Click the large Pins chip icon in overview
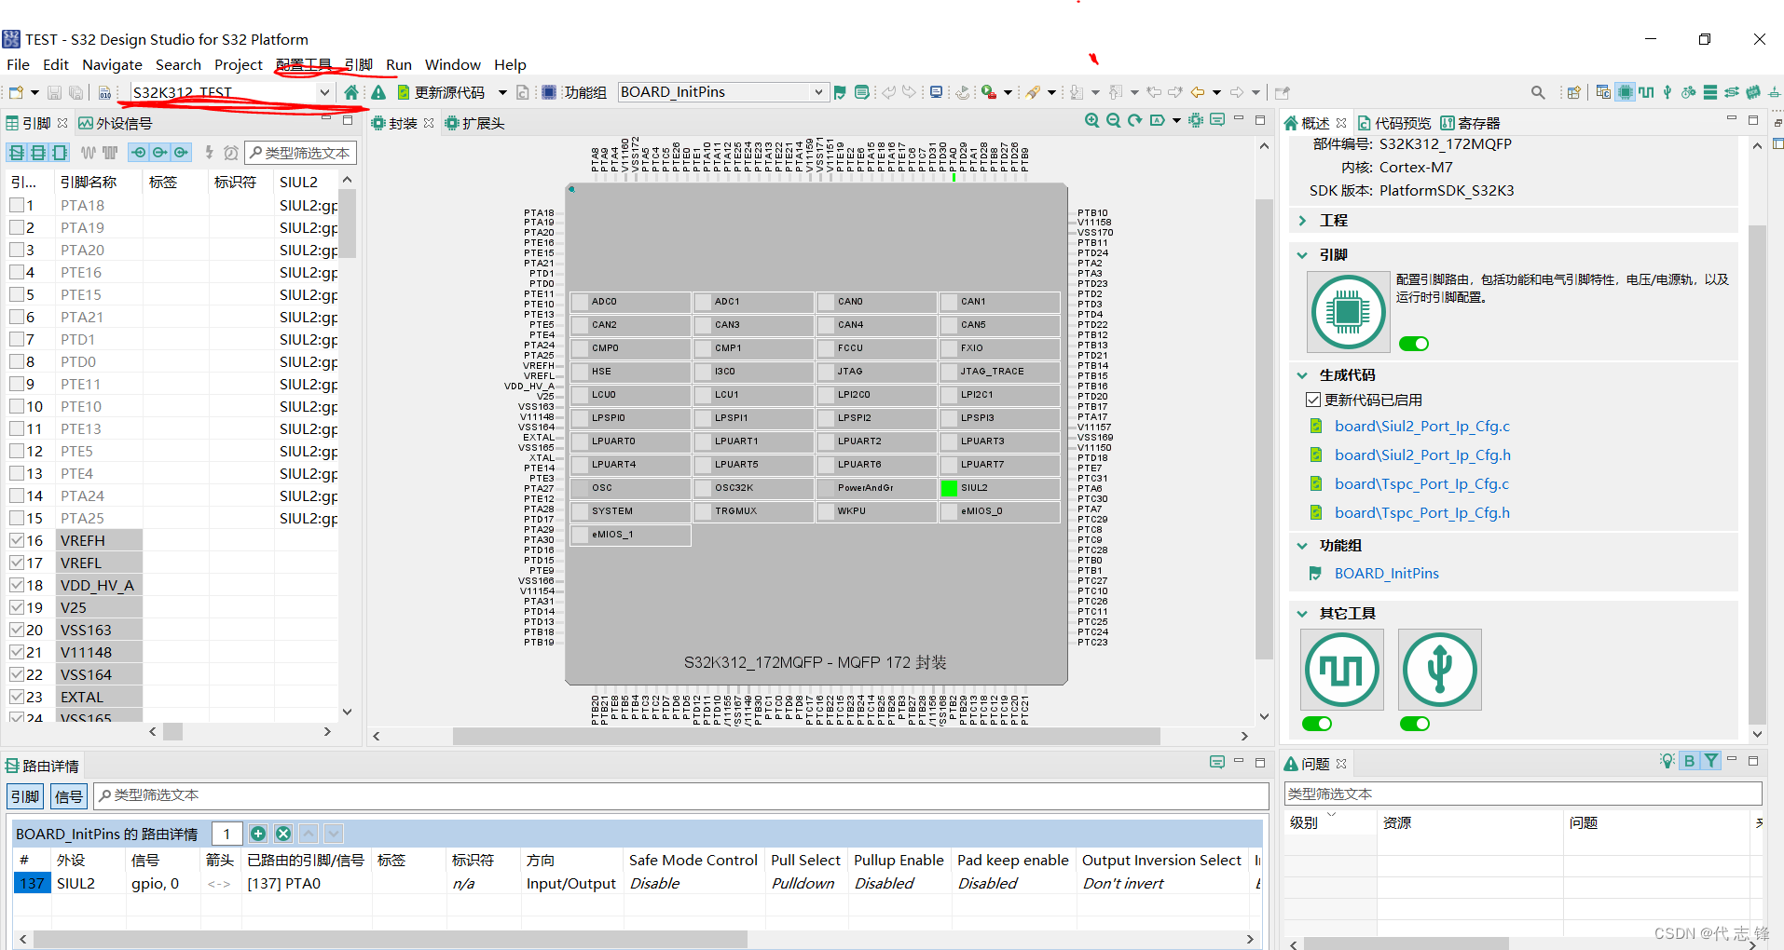The image size is (1784, 950). 1347,312
